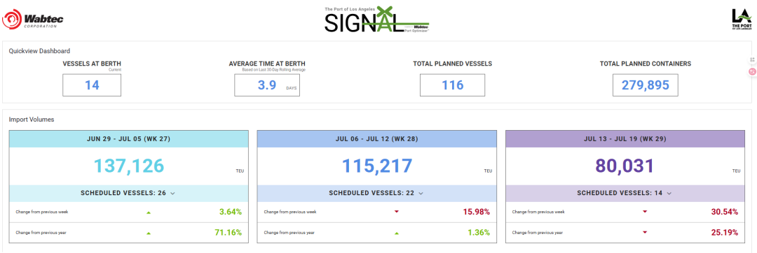Click the pink translate floating icon
Viewport: 757px width, 253px height.
(x=752, y=72)
